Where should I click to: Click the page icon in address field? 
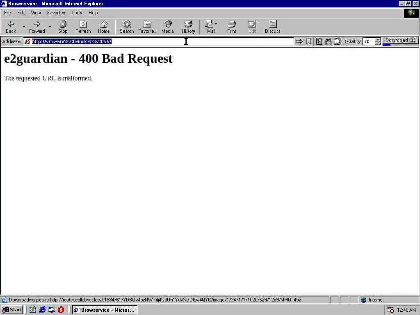[27, 41]
